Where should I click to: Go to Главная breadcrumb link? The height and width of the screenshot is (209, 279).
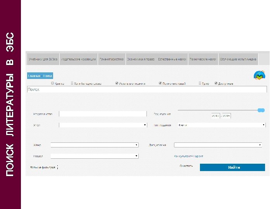pos(34,76)
